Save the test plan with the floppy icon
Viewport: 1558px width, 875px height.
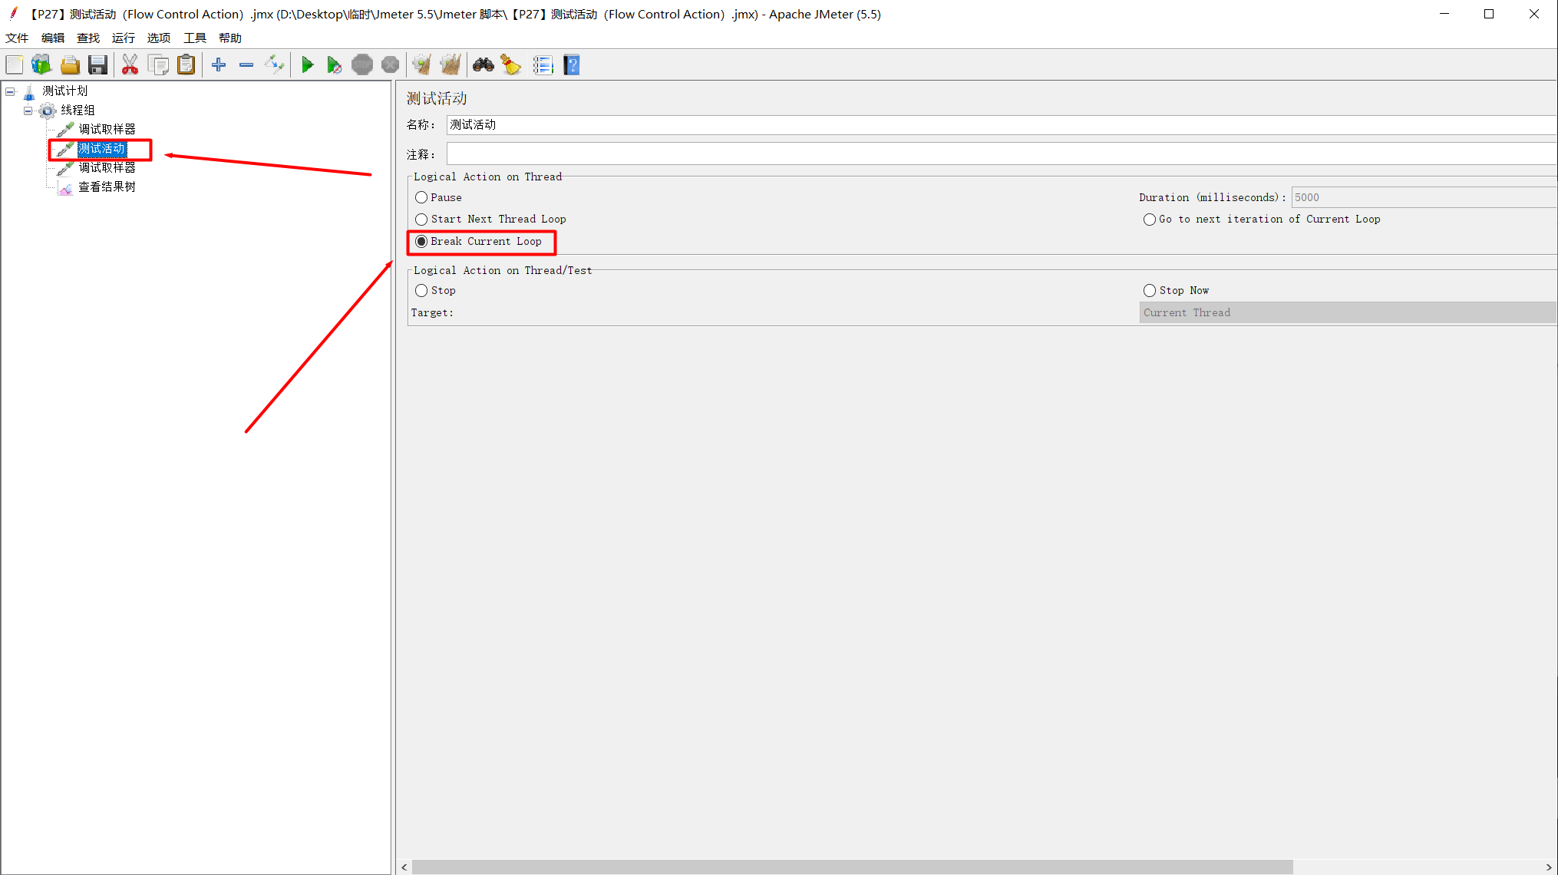97,65
